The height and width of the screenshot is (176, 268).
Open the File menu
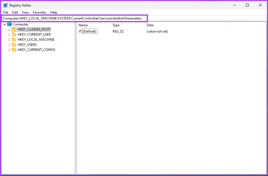pyautogui.click(x=6, y=12)
